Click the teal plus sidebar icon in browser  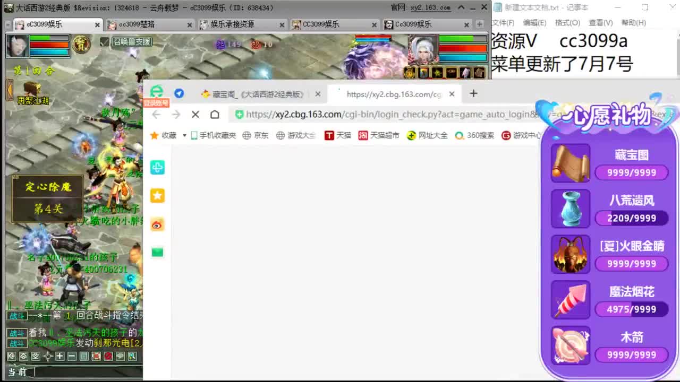click(x=157, y=168)
